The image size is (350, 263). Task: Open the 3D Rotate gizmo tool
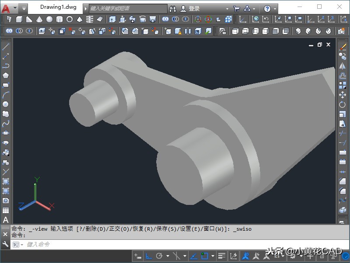(x=208, y=19)
